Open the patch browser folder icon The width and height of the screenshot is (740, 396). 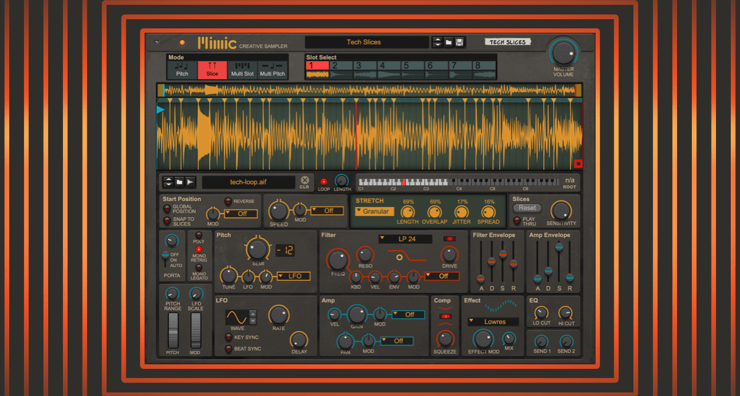(x=449, y=42)
